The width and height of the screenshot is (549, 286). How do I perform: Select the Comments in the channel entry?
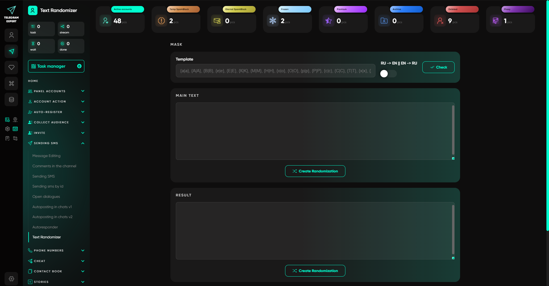point(54,166)
